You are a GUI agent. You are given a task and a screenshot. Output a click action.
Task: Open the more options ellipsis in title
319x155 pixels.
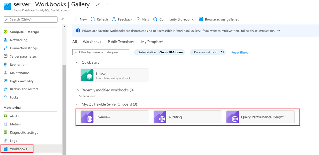pos(106,4)
